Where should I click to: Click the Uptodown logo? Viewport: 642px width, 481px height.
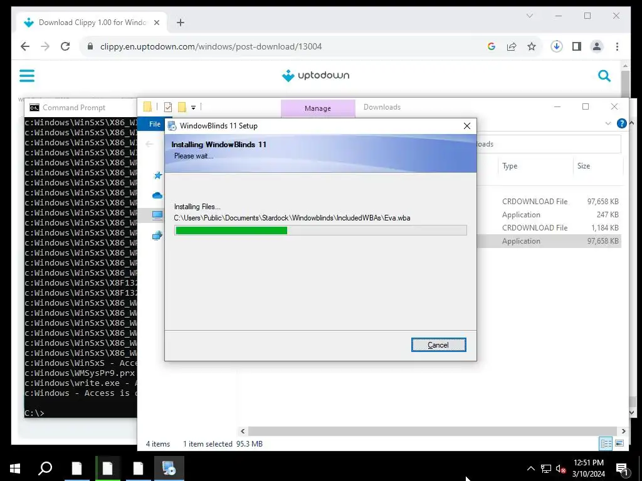(316, 76)
